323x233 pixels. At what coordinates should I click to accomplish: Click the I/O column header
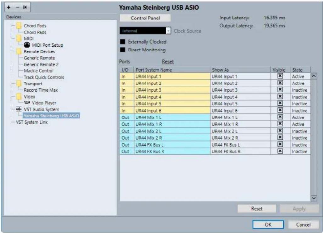coord(127,70)
